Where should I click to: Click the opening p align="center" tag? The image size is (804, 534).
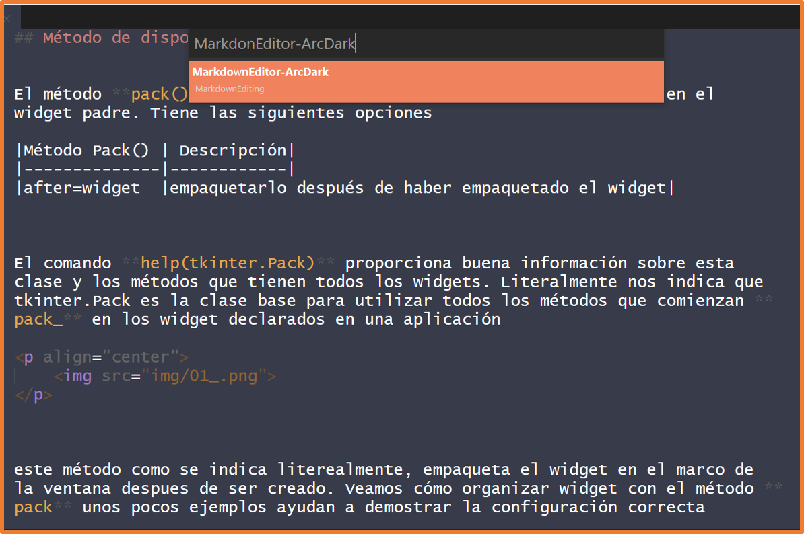(102, 357)
